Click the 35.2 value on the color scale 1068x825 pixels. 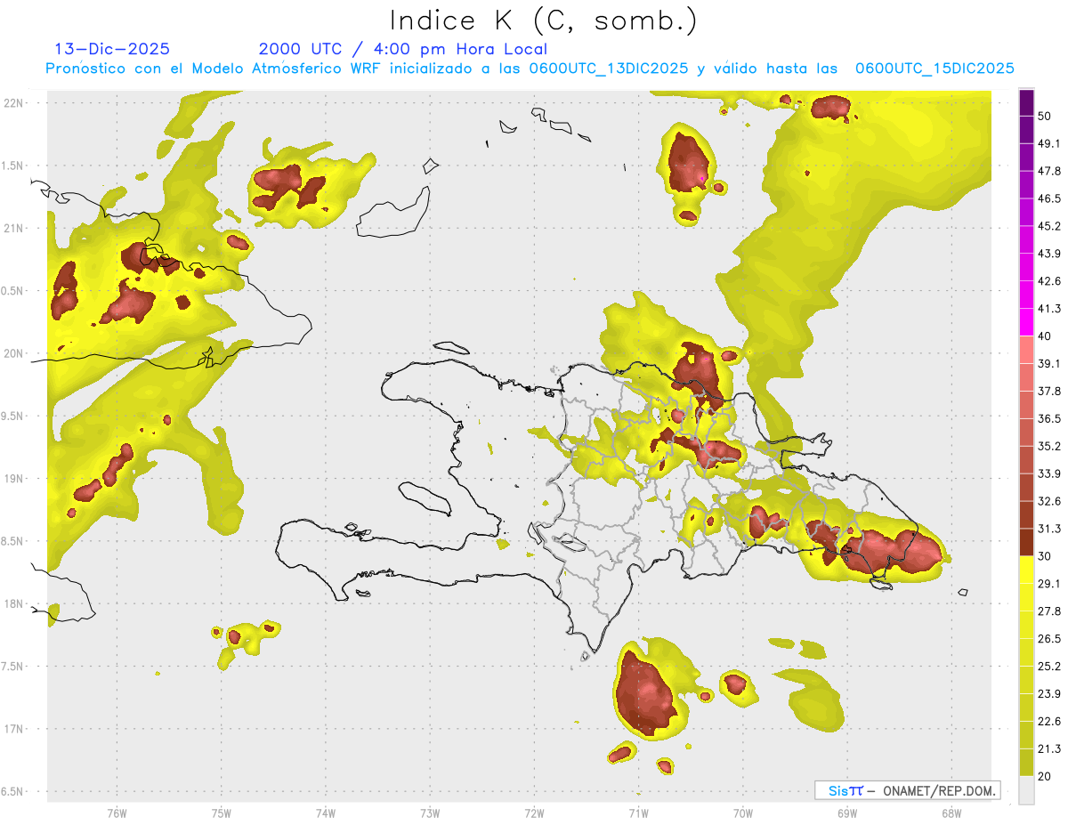point(1049,446)
